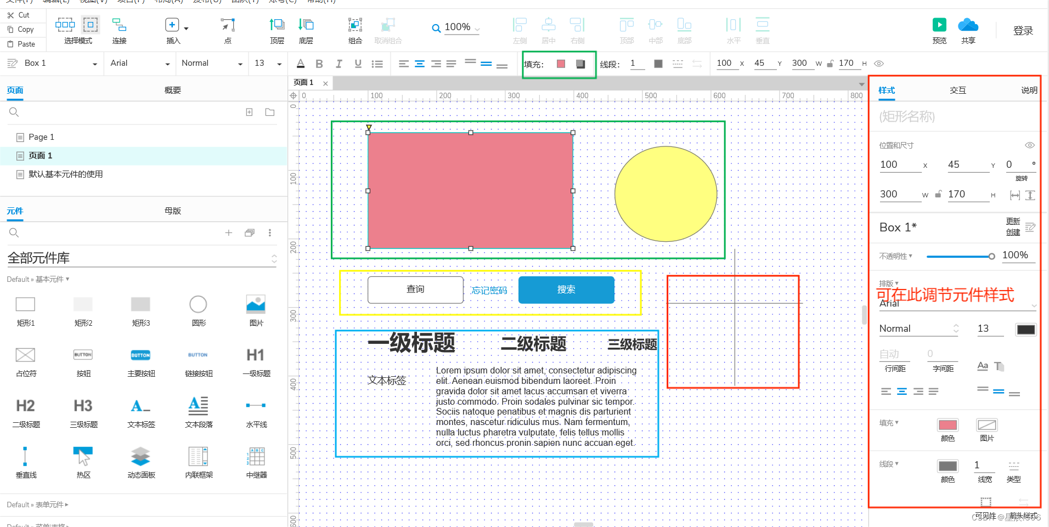Switch to the 交互 interactions tab
This screenshot has height=527, width=1049.
[x=958, y=90]
